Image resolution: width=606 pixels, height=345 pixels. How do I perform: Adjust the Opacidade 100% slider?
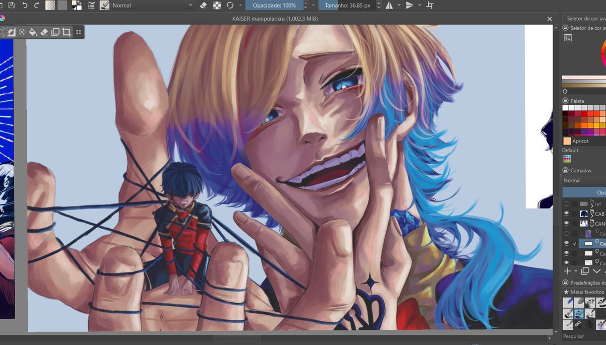(x=275, y=5)
